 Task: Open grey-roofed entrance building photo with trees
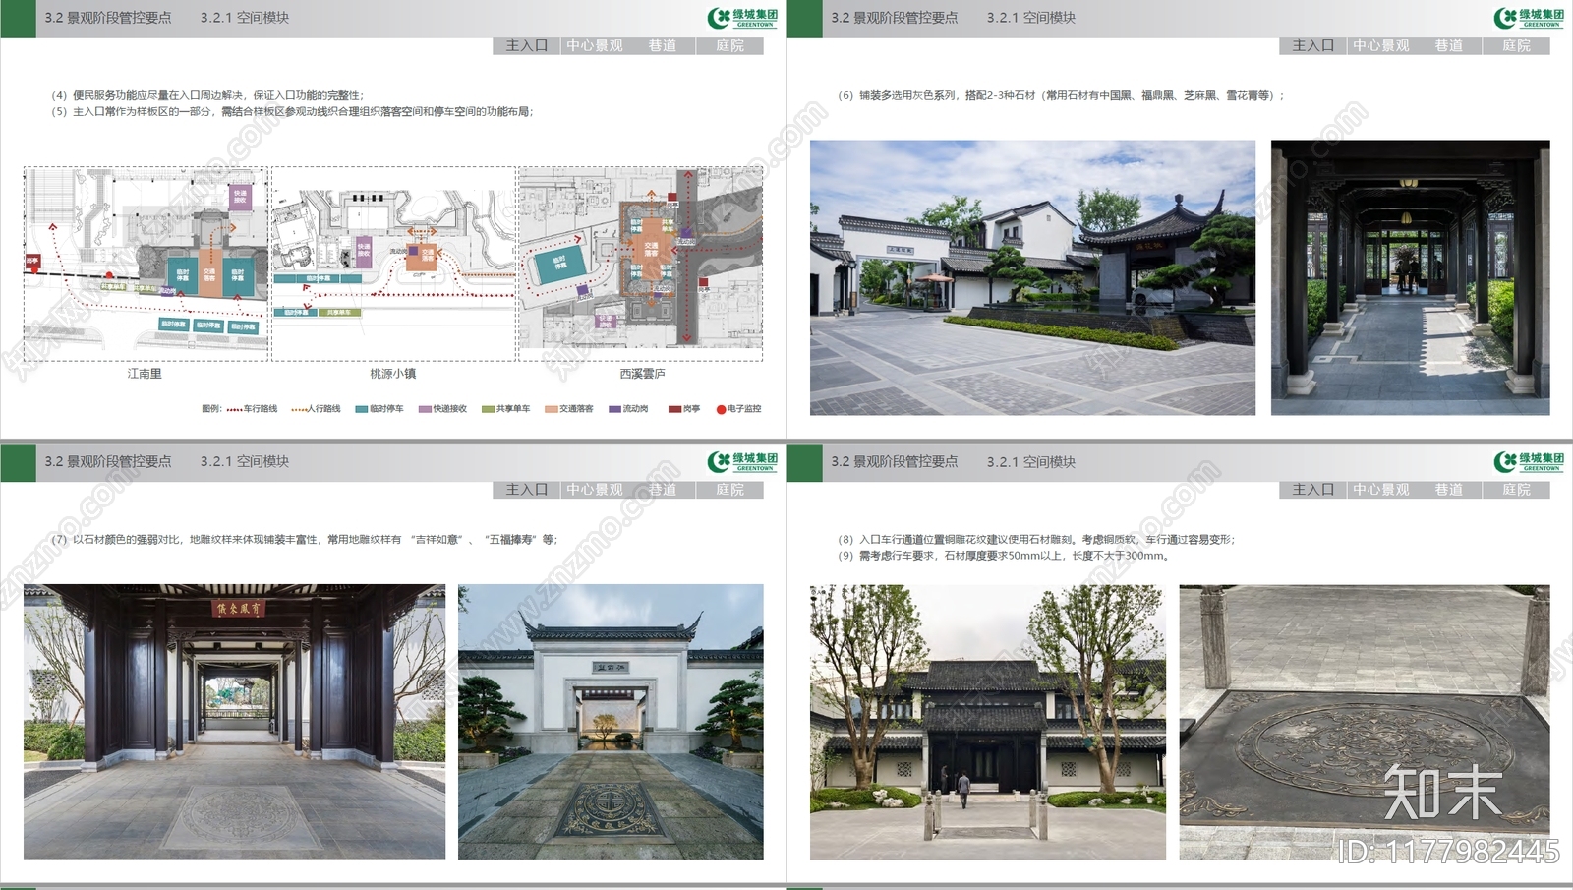click(x=988, y=722)
